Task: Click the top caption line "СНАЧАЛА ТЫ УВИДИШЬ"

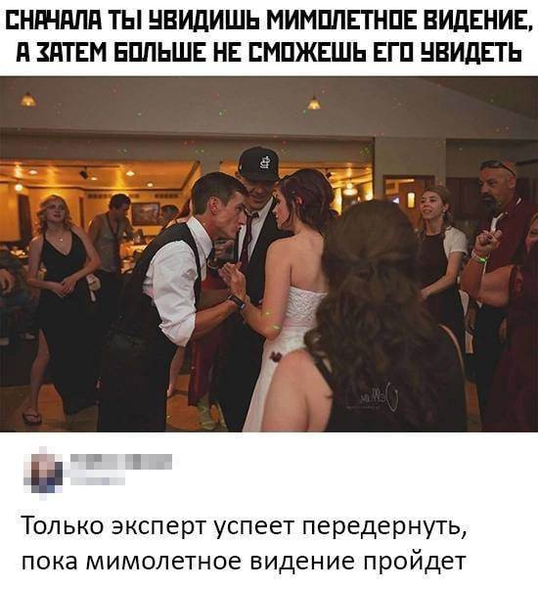Action: [269, 22]
